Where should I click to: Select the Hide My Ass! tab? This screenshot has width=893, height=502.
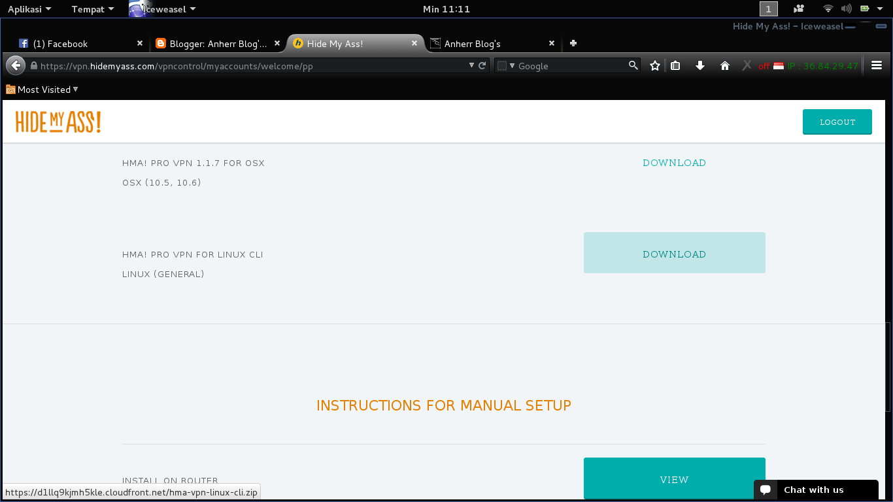point(354,44)
